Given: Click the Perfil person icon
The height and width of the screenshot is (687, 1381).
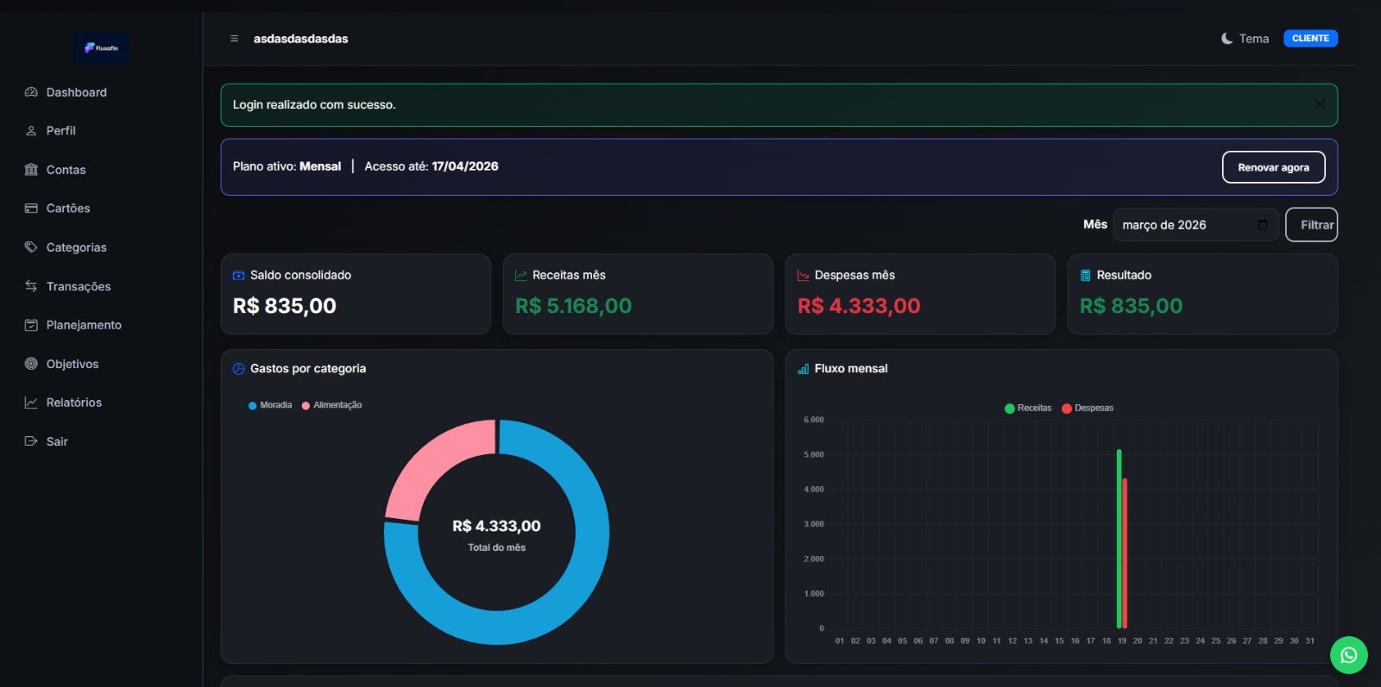Looking at the screenshot, I should 31,131.
